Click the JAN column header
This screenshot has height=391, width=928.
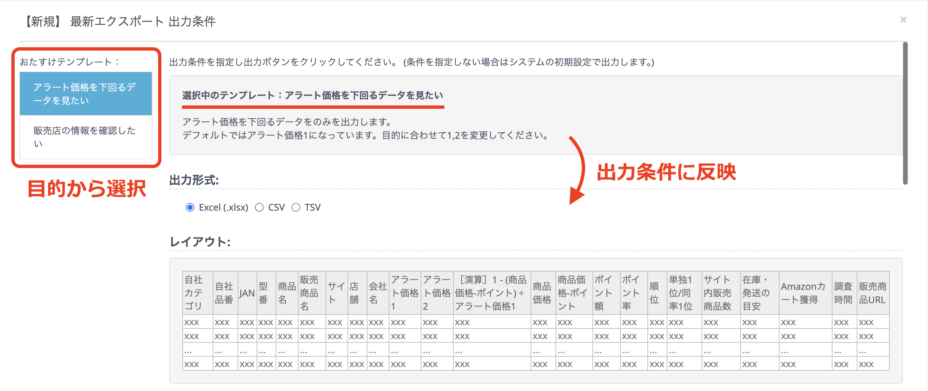[x=247, y=293]
